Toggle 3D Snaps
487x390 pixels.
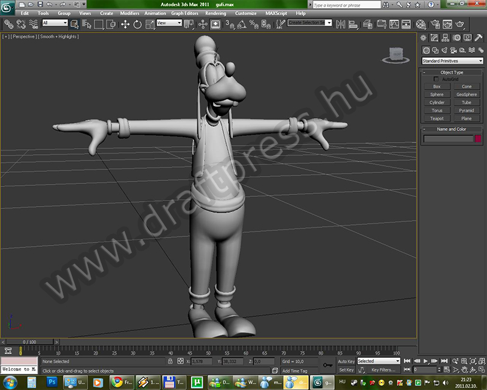[230, 24]
